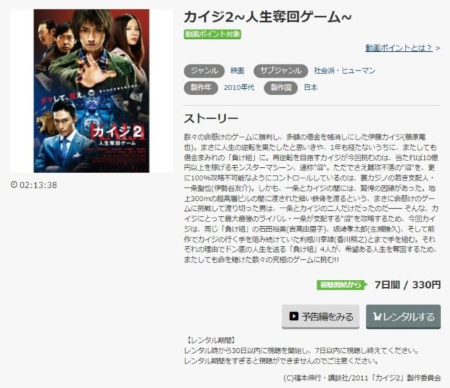Open the 映画 genre link
450x388 pixels.
click(x=238, y=71)
